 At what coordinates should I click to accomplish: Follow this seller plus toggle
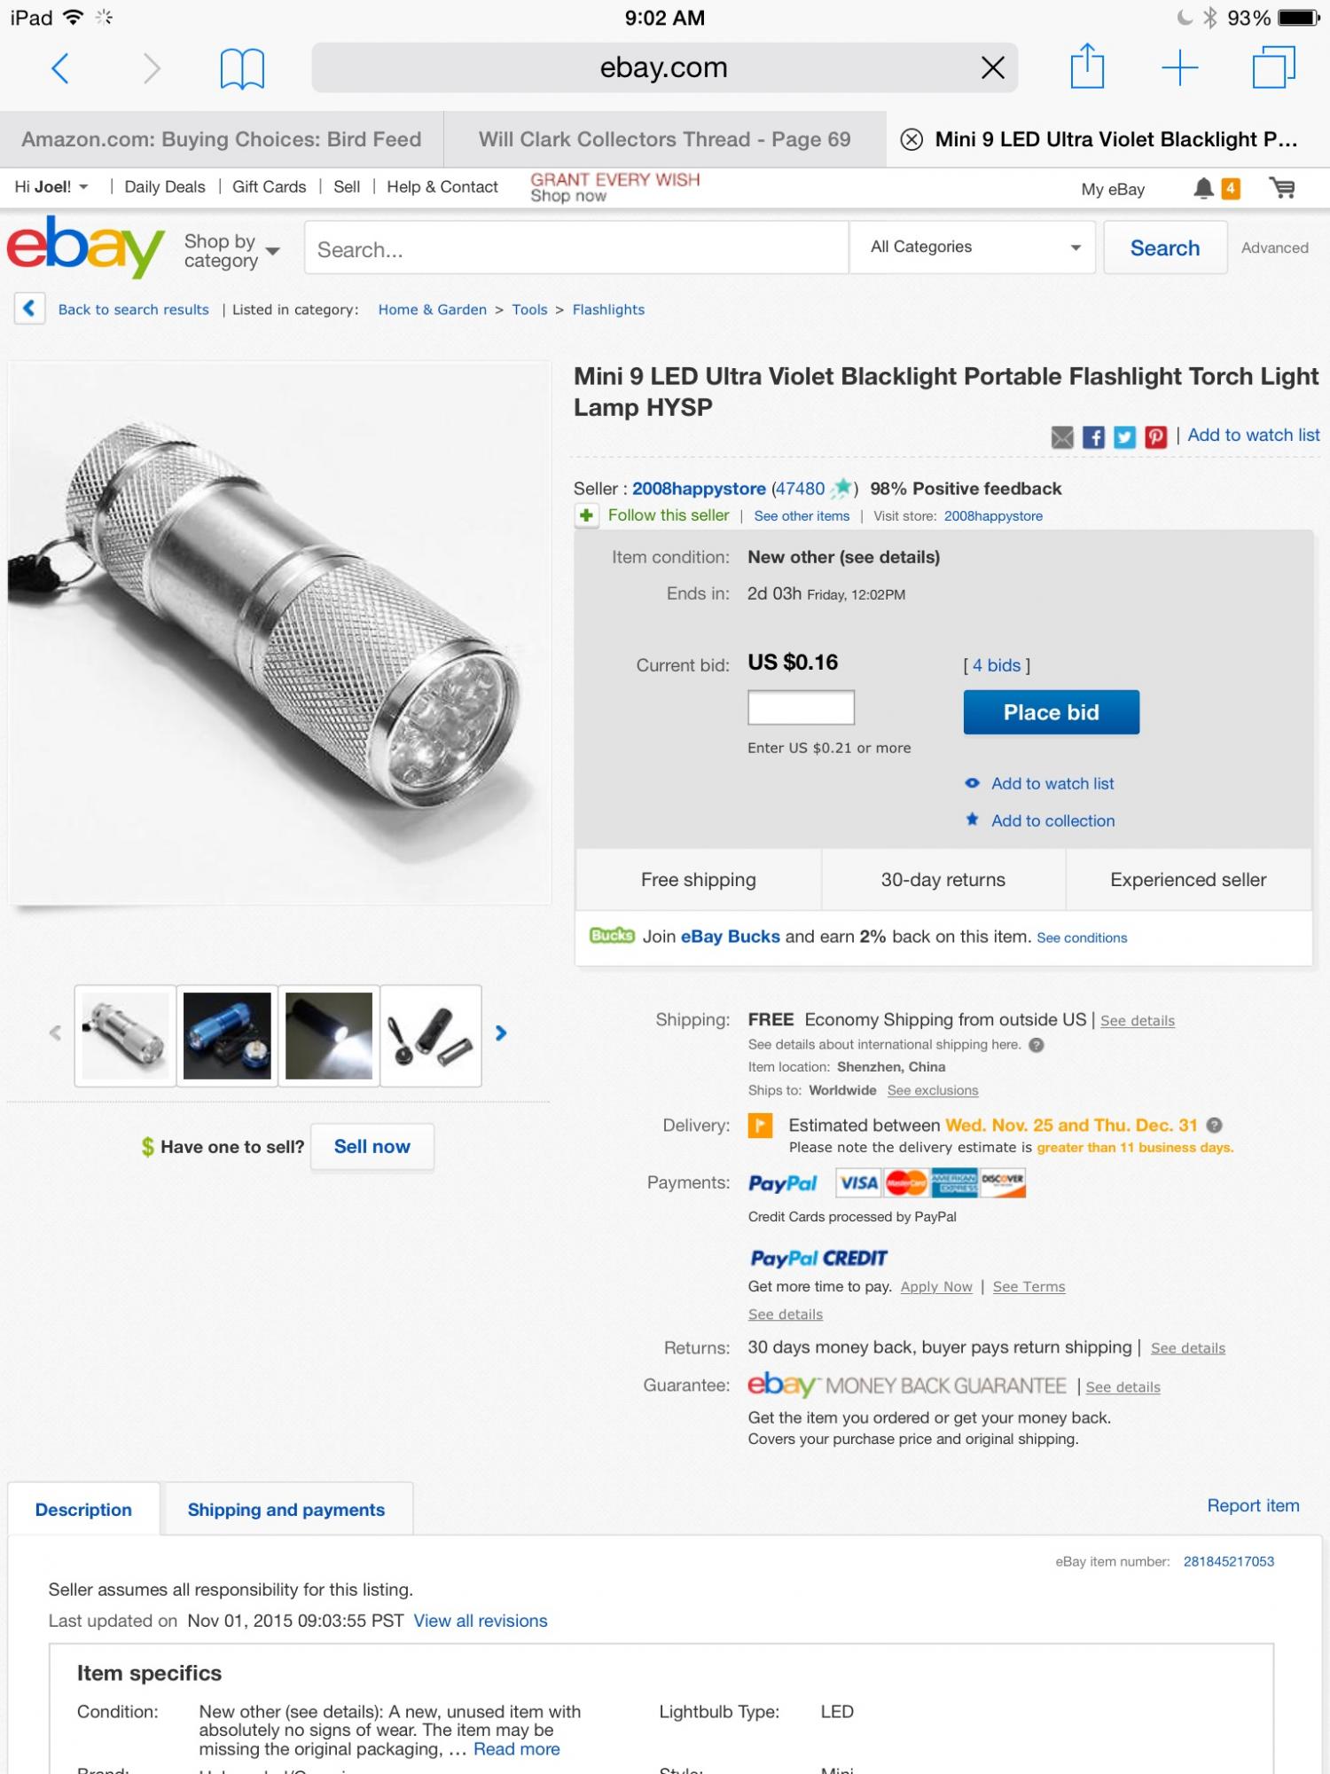[586, 515]
